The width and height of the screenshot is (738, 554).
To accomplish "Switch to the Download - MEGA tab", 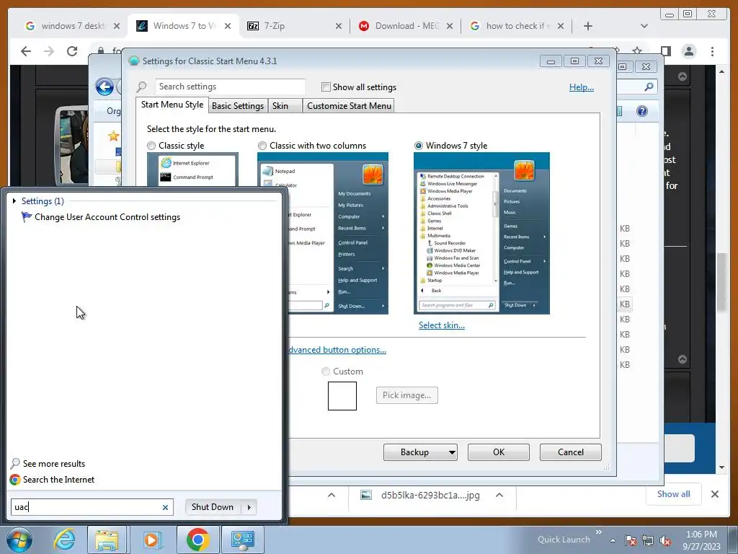I will click(x=406, y=26).
